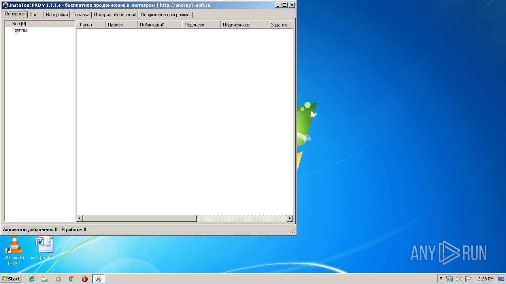This screenshot has height=284, width=506.
Task: Click the InstaTool taskbar button
Action: pyautogui.click(x=98, y=279)
